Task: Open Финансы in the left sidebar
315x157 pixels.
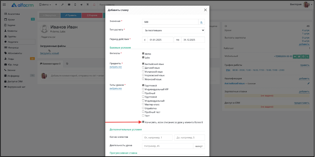Action: [13, 48]
